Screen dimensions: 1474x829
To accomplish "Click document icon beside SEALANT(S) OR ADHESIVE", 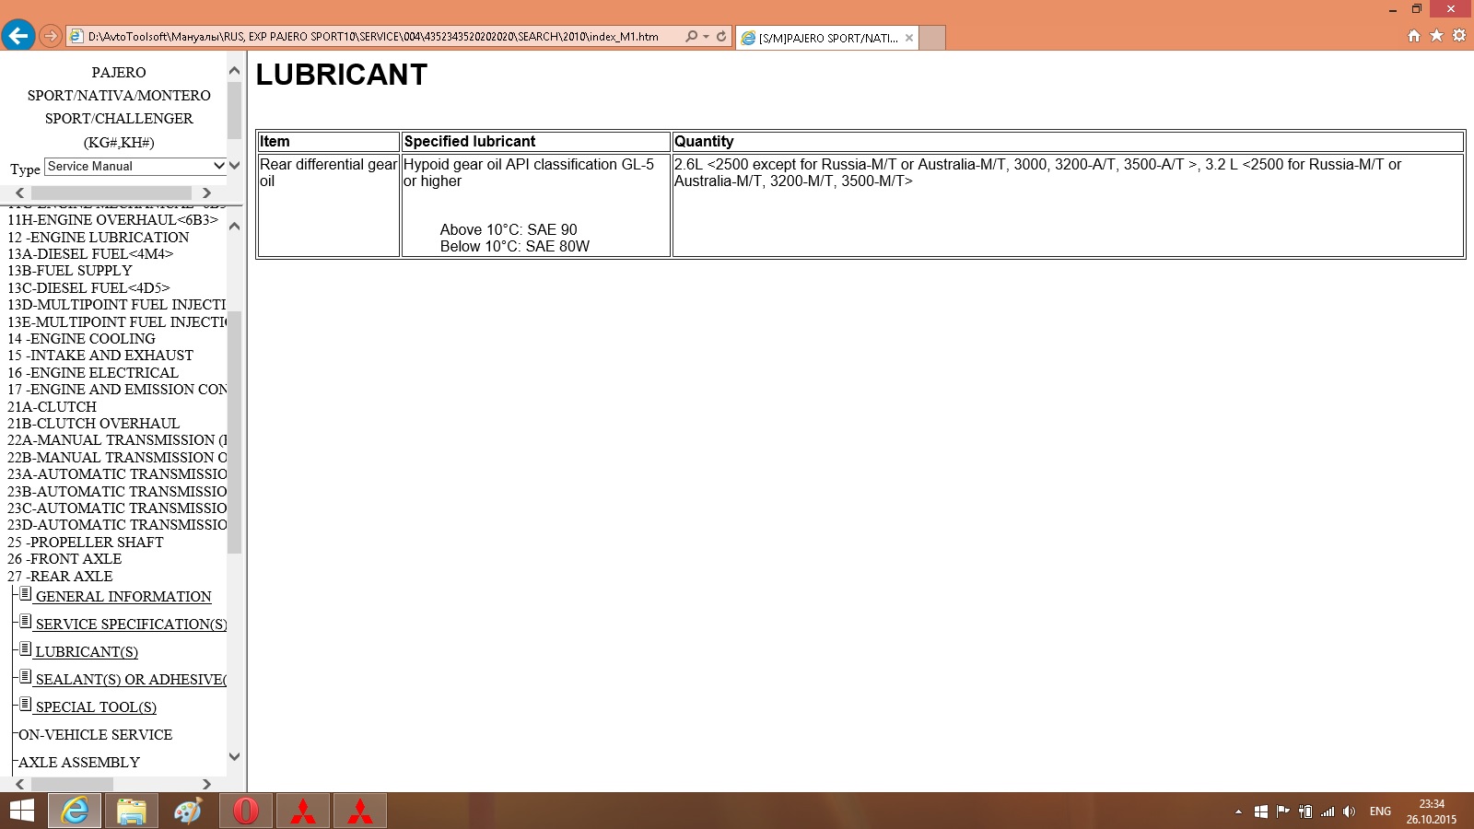I will pos(26,677).
